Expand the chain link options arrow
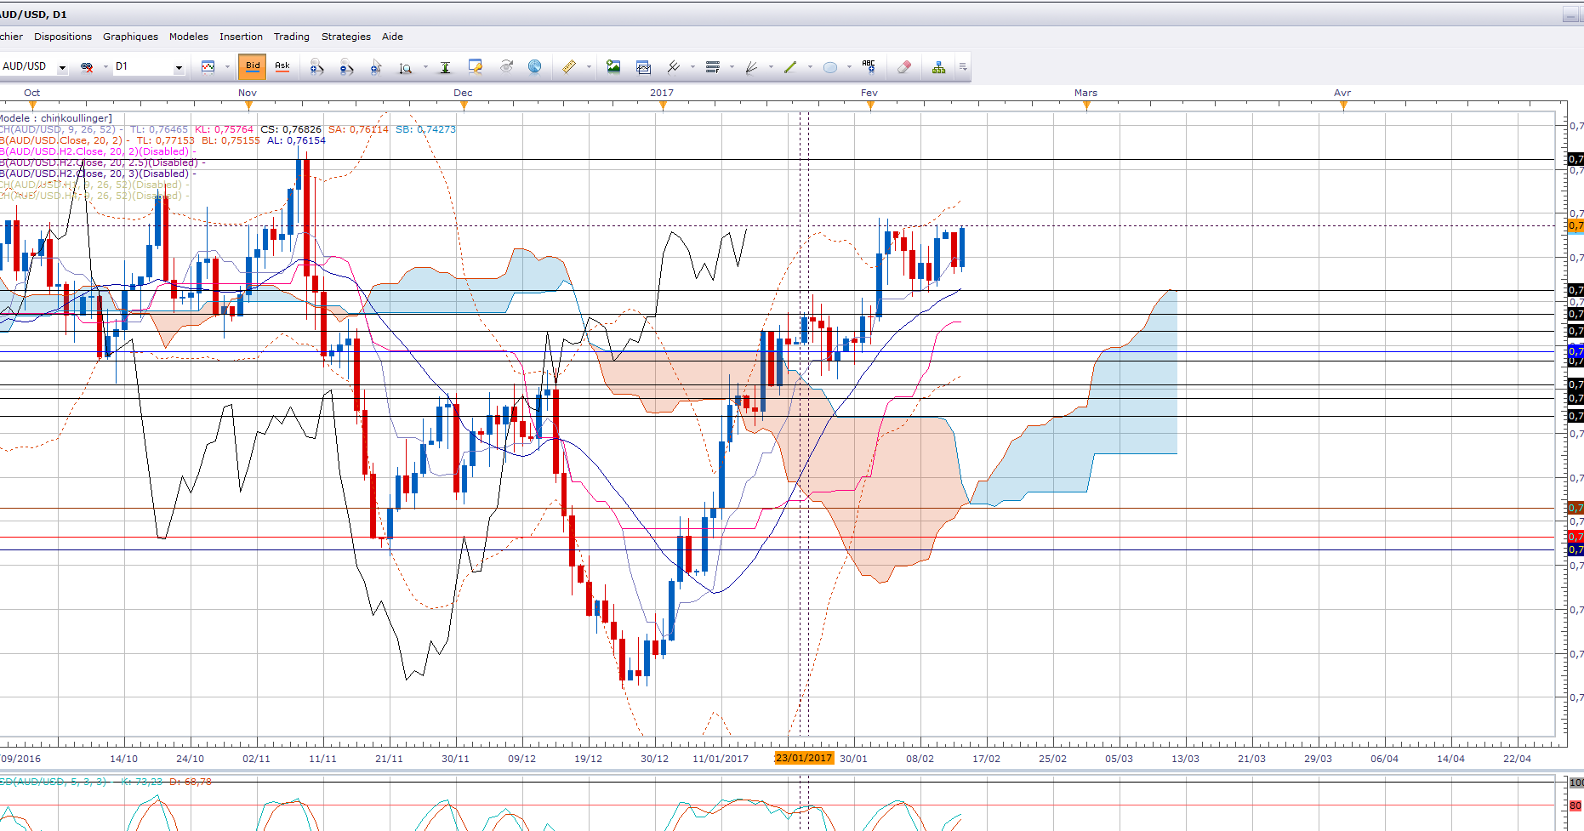The height and width of the screenshot is (831, 1584). pos(105,66)
